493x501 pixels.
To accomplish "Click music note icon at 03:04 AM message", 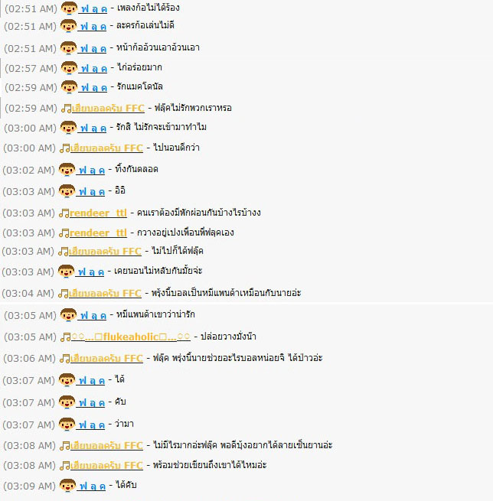I will 64,293.
